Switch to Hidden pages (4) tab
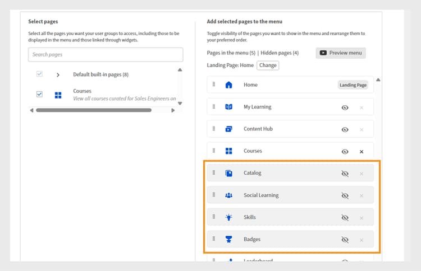The width and height of the screenshot is (421, 271). coord(280,53)
